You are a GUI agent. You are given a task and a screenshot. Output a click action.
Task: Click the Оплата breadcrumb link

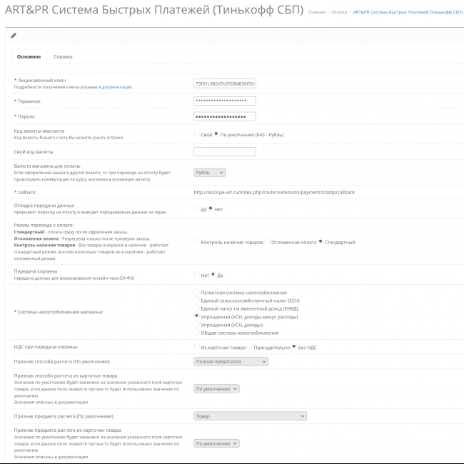click(340, 13)
